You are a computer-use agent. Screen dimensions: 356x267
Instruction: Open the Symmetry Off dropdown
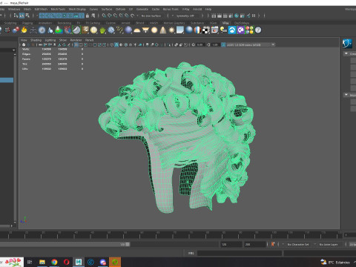(x=188, y=16)
